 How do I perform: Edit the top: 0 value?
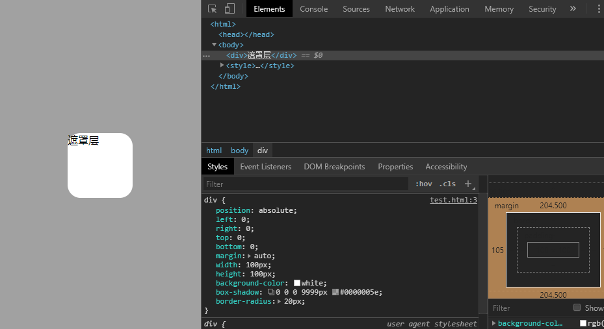tap(239, 238)
